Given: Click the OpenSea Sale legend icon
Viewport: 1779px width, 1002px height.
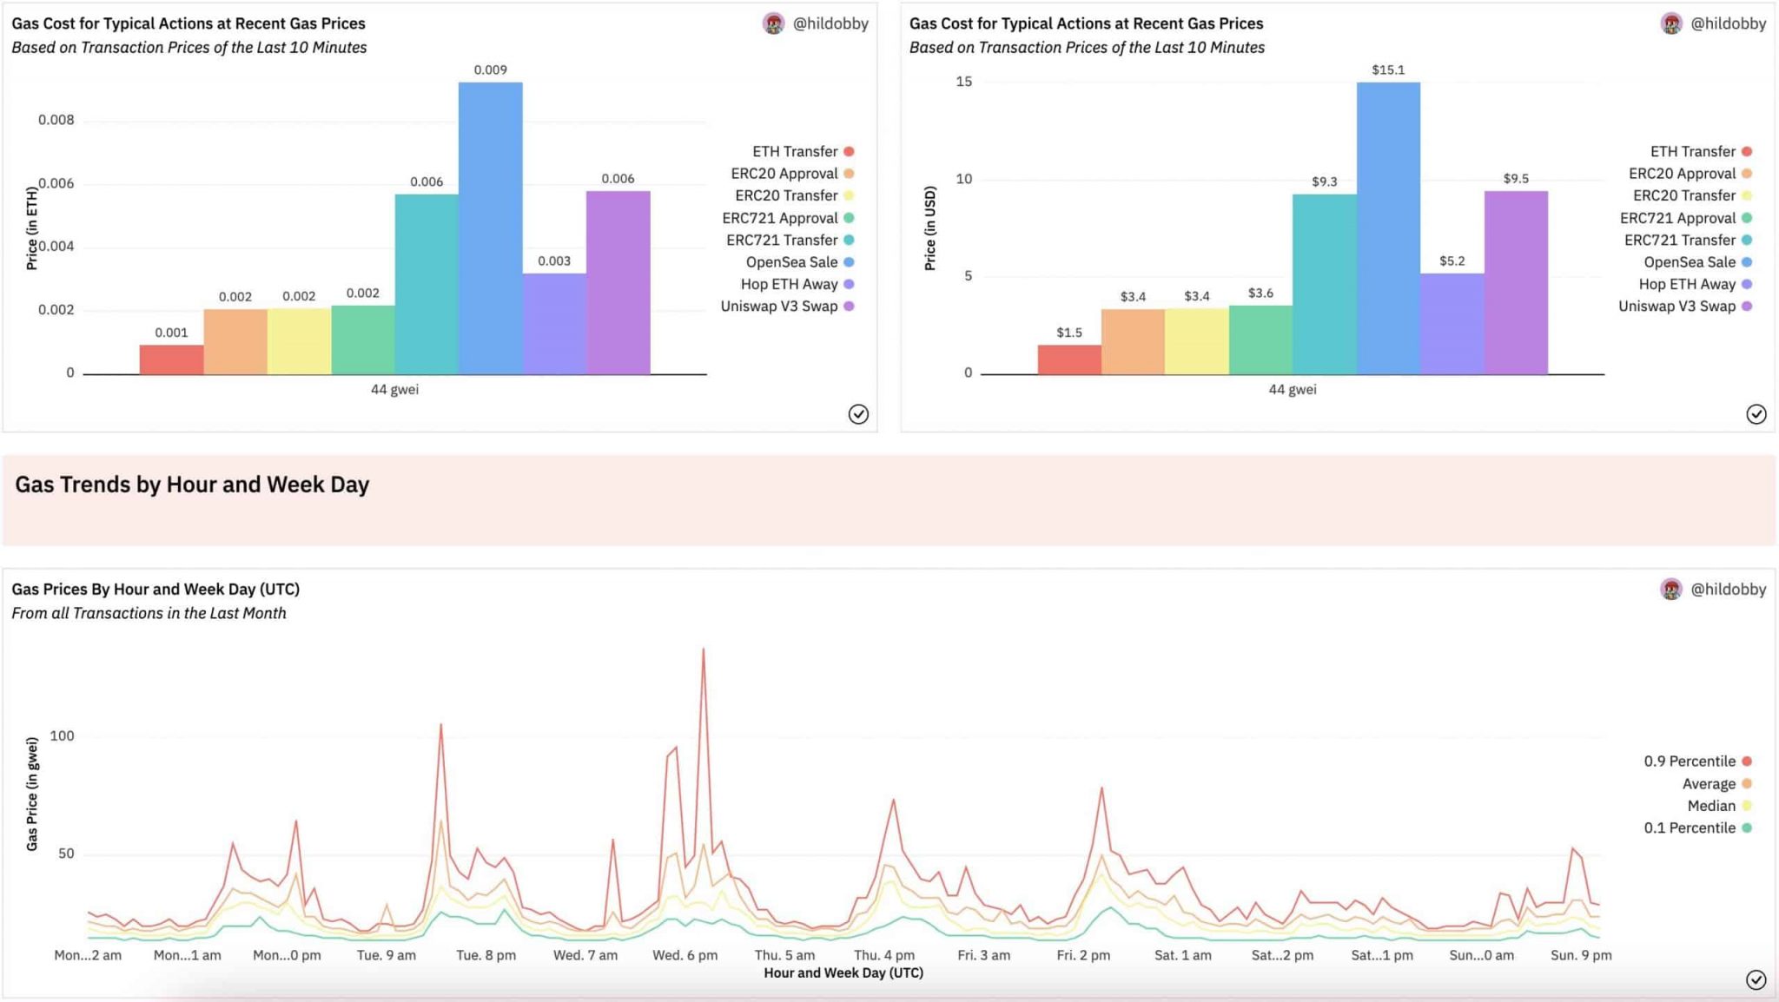Looking at the screenshot, I should [x=869, y=261].
